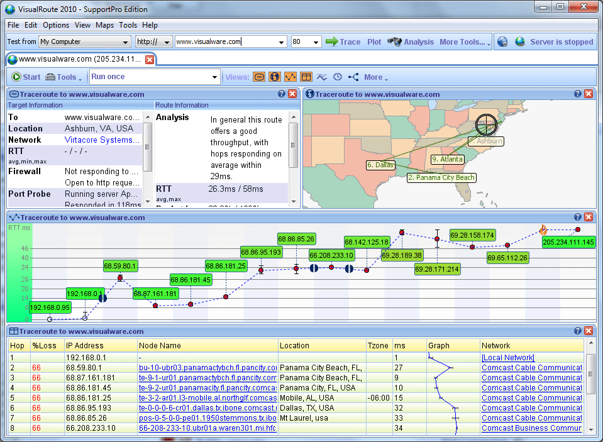The height and width of the screenshot is (442, 603).
Task: Click the first globe server icon
Action: point(502,41)
